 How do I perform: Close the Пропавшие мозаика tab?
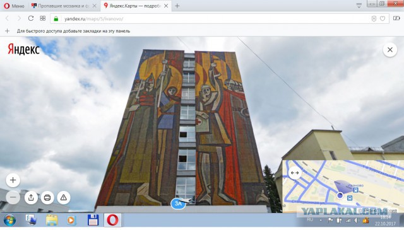(95, 6)
